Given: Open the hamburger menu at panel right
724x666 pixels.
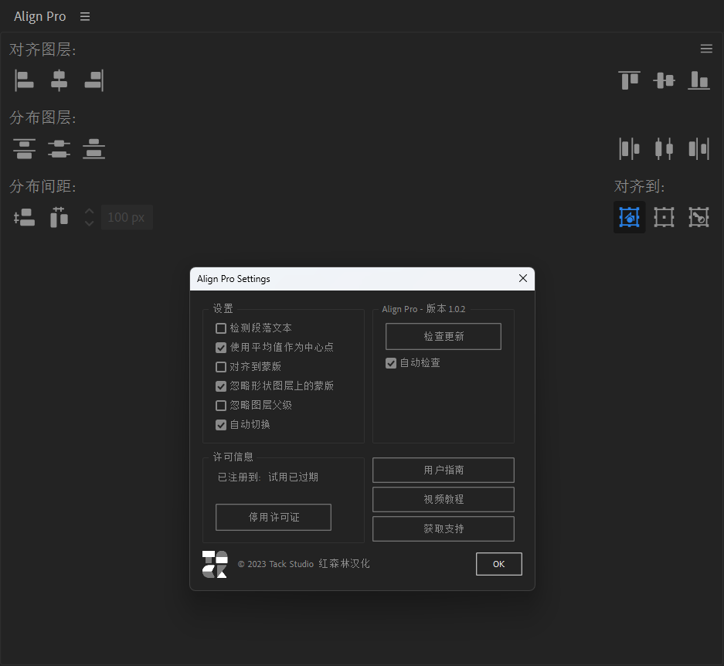Looking at the screenshot, I should pos(706,49).
